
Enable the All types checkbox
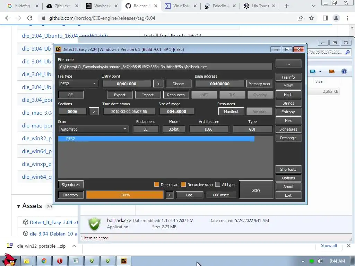coord(218,184)
